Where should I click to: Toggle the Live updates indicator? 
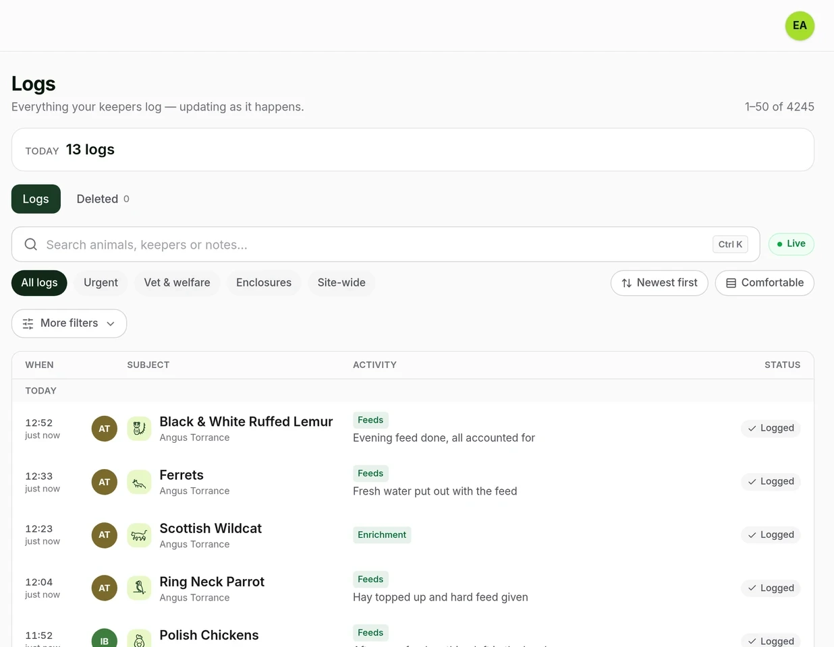click(x=791, y=244)
